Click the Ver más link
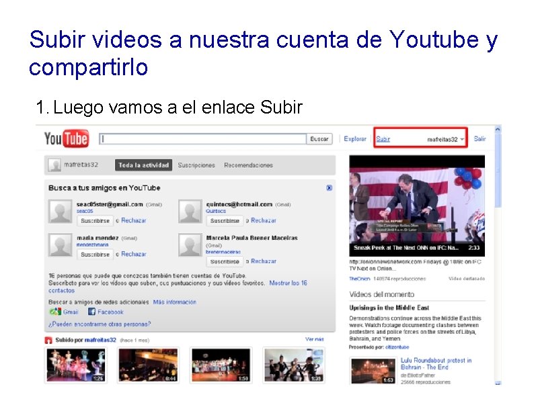The image size is (538, 403). [315, 339]
